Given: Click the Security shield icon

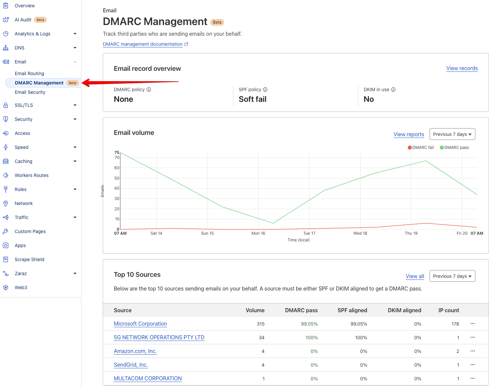Looking at the screenshot, I should pyautogui.click(x=6, y=119).
